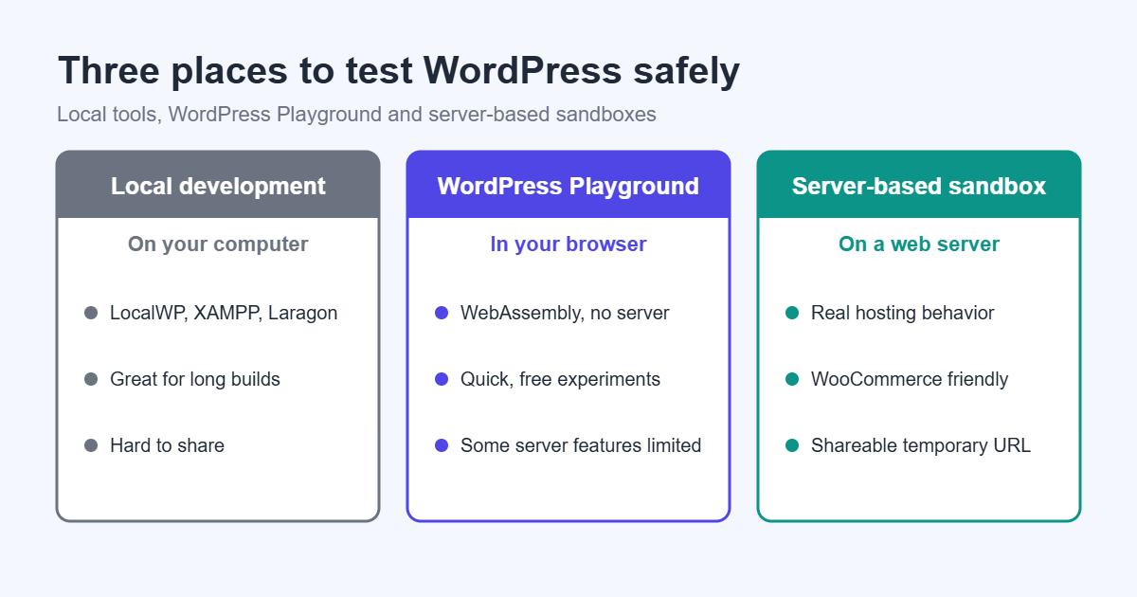Click the gray bullet beside 'Great for long builds'
Screen dimensions: 1137x597
coord(91,379)
